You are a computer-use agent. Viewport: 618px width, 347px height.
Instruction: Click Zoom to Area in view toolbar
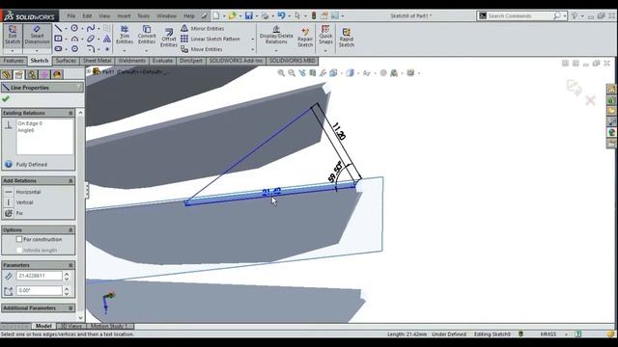[x=292, y=73]
